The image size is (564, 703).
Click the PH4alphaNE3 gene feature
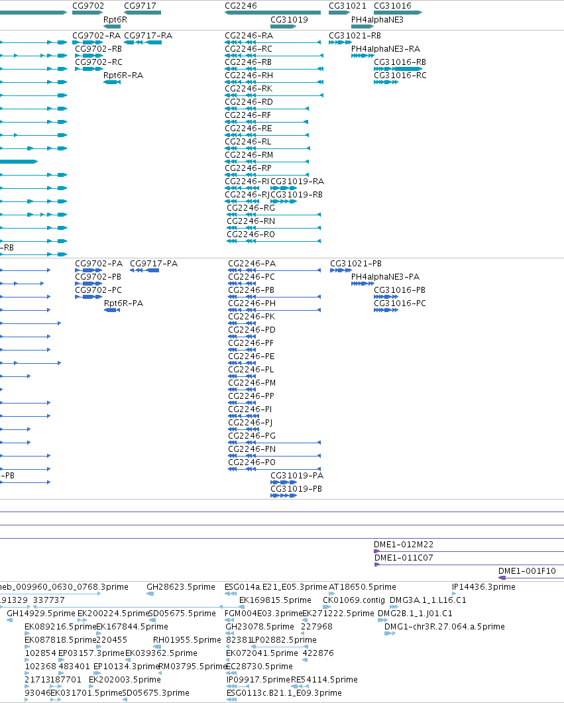pyautogui.click(x=363, y=27)
